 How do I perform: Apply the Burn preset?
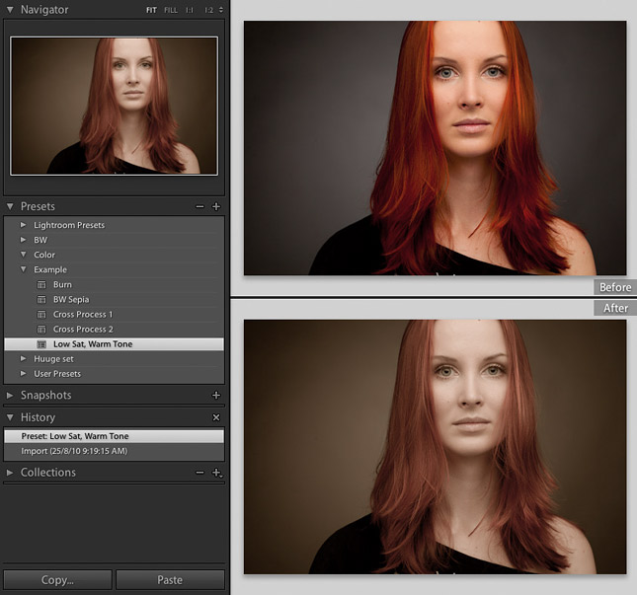click(x=62, y=284)
